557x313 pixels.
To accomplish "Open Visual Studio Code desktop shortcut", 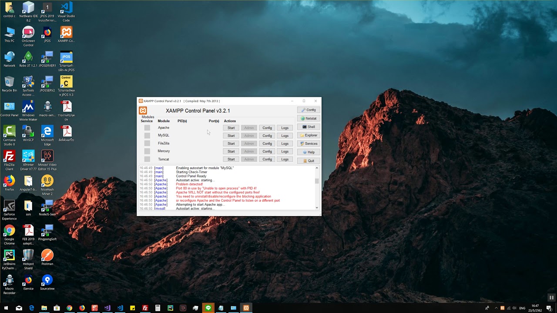I will pyautogui.click(x=66, y=12).
